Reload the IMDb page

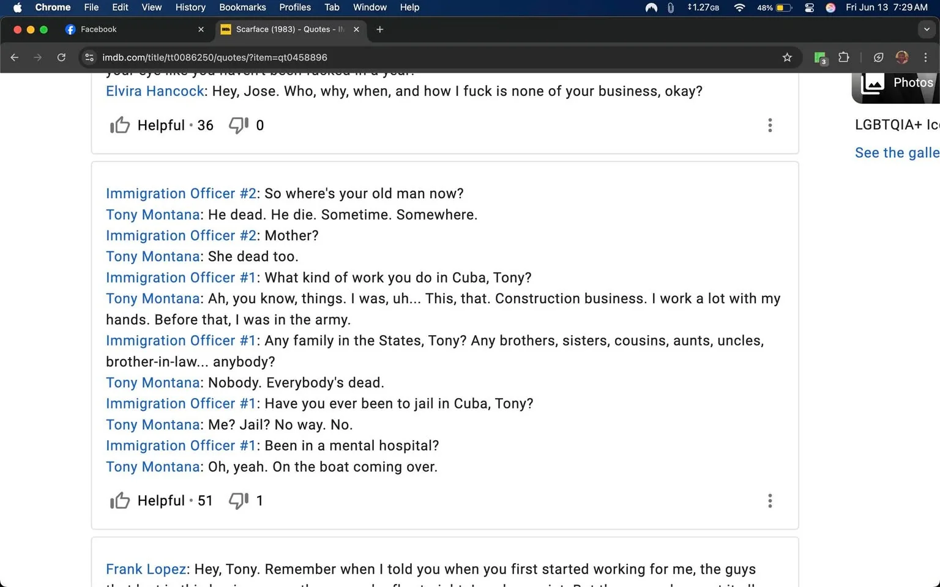click(x=61, y=57)
